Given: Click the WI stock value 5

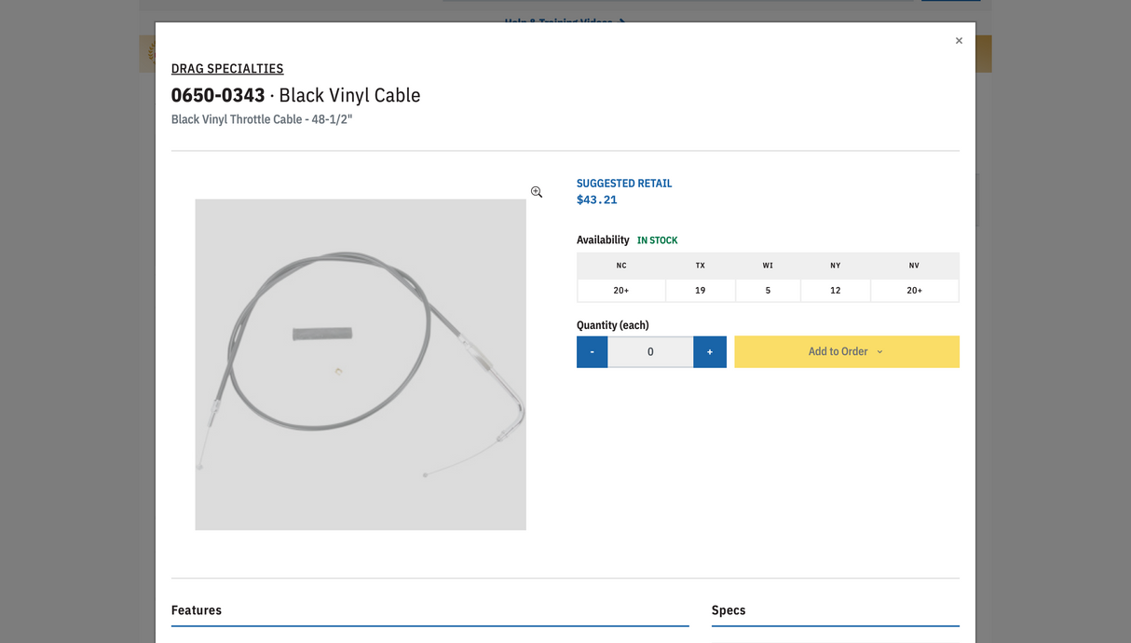Looking at the screenshot, I should 768,291.
